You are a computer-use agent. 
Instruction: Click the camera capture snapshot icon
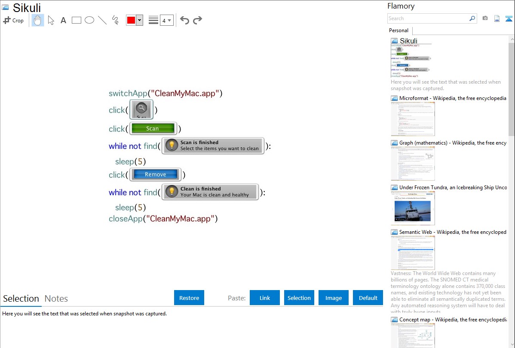coord(485,18)
